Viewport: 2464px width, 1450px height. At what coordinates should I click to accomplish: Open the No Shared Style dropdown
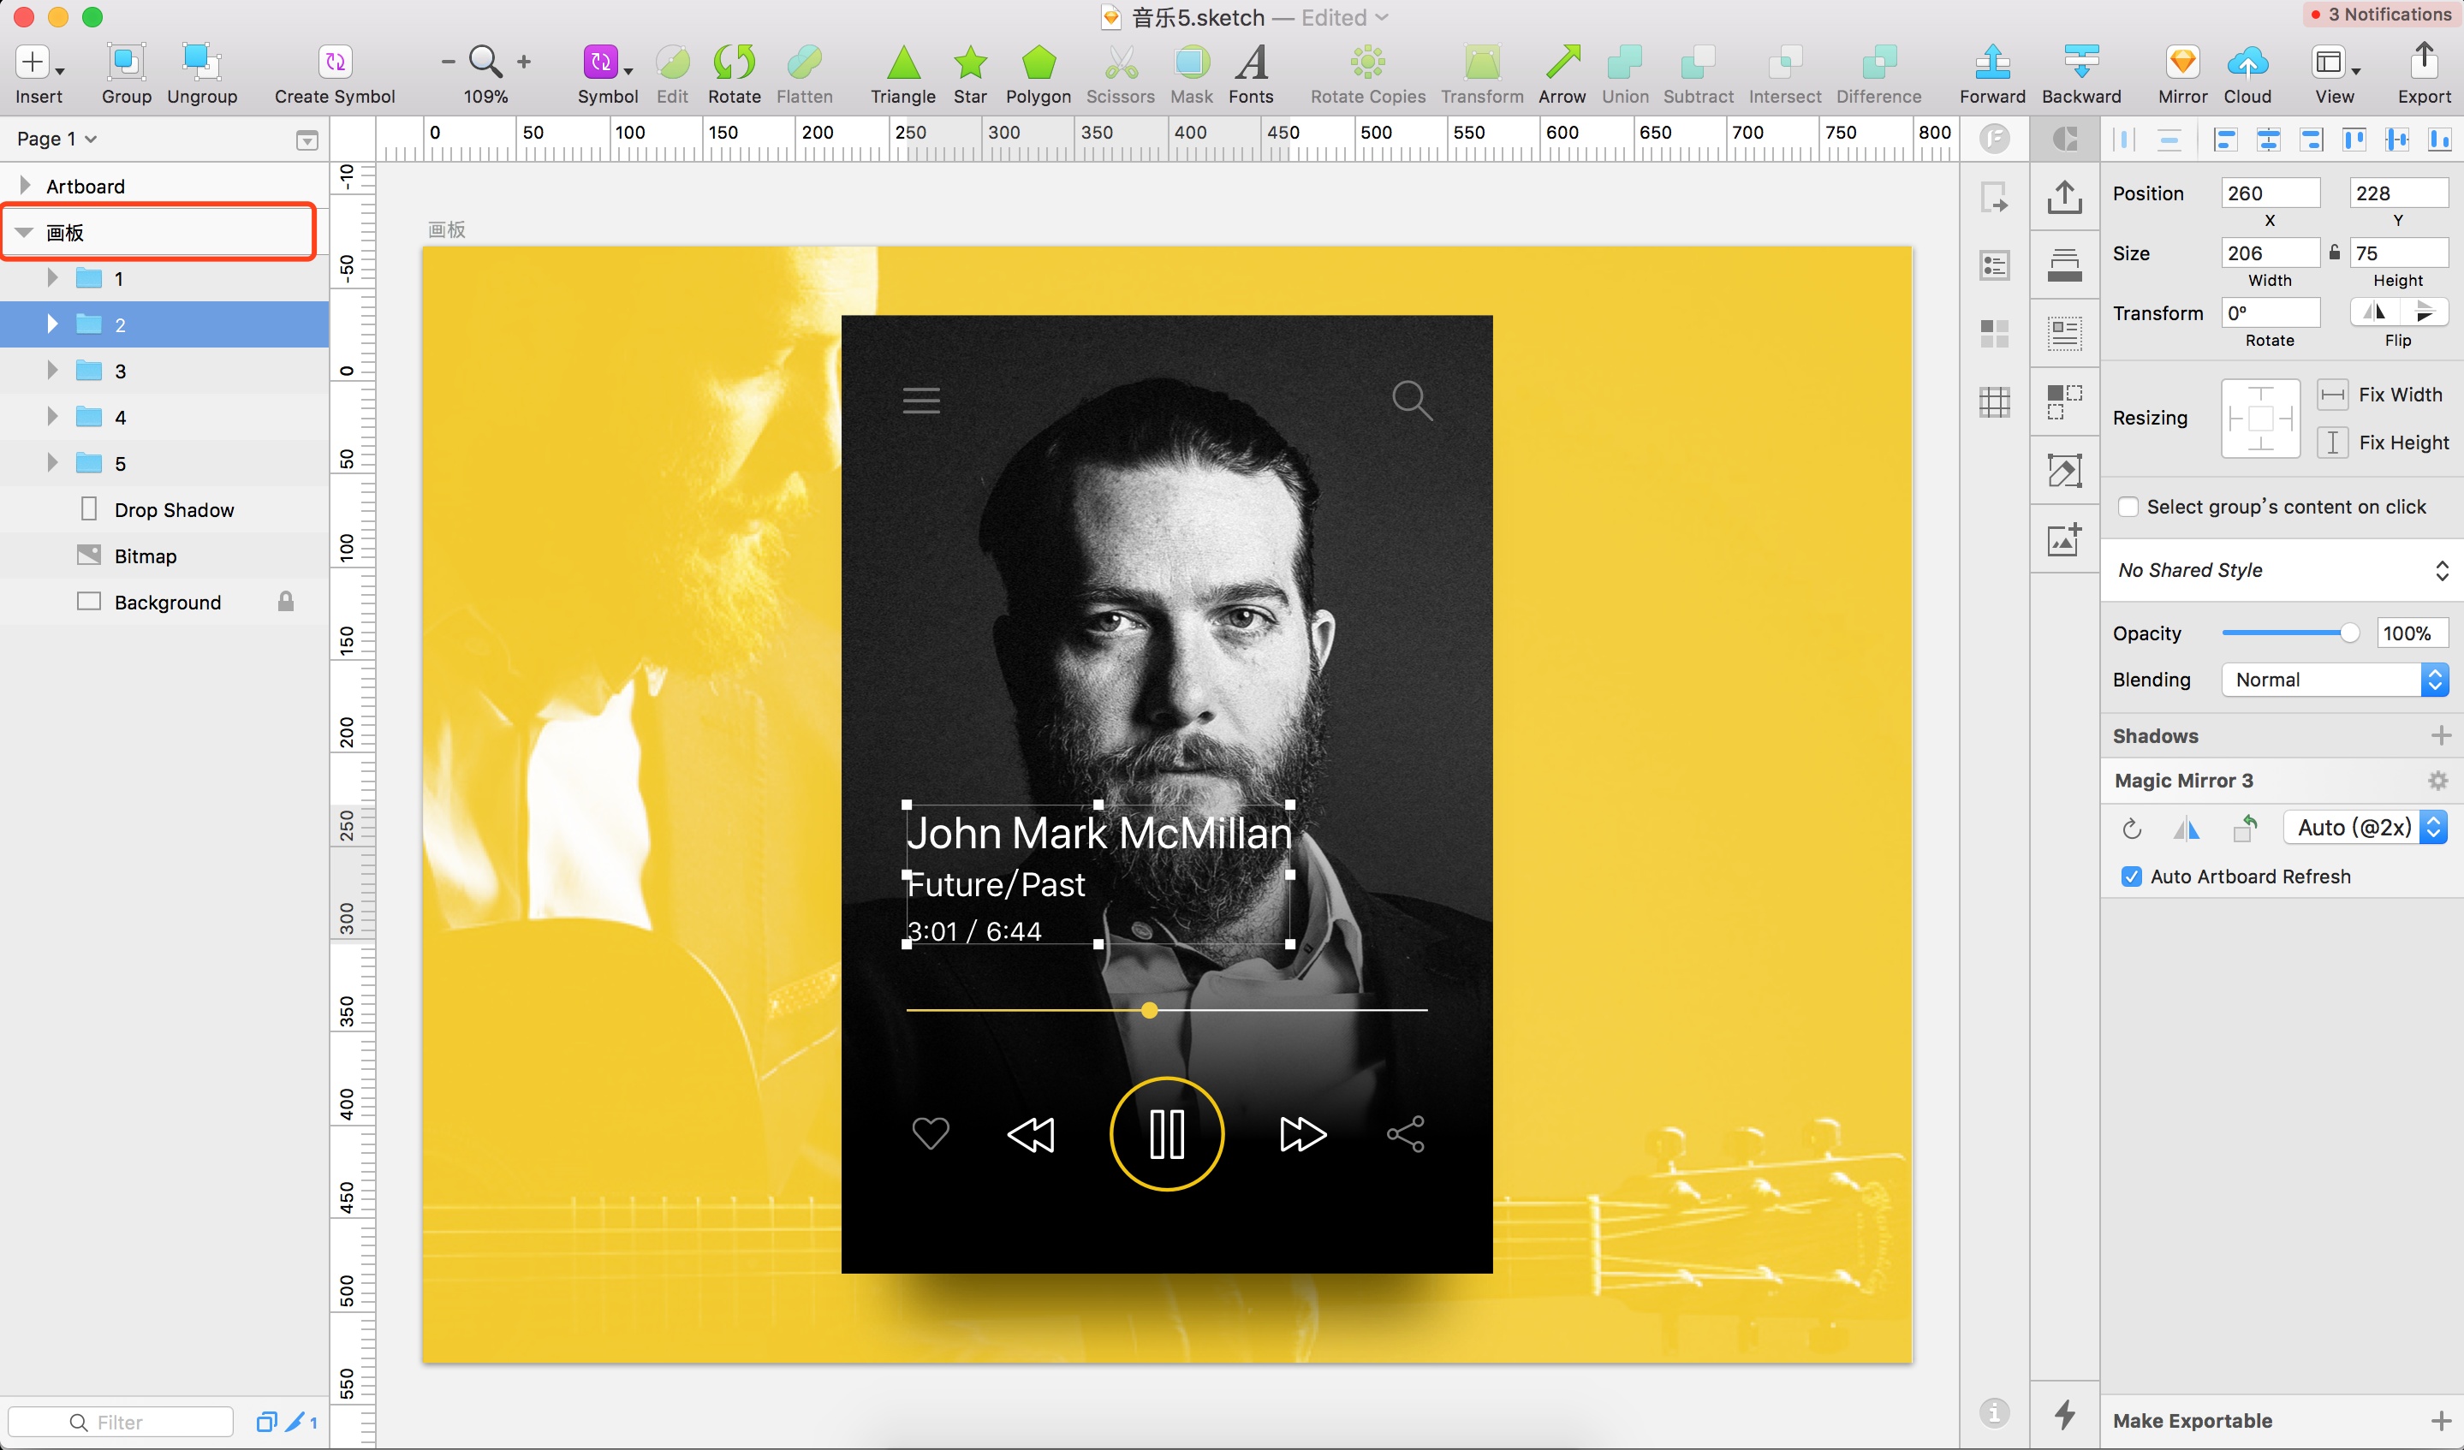(x=2281, y=570)
